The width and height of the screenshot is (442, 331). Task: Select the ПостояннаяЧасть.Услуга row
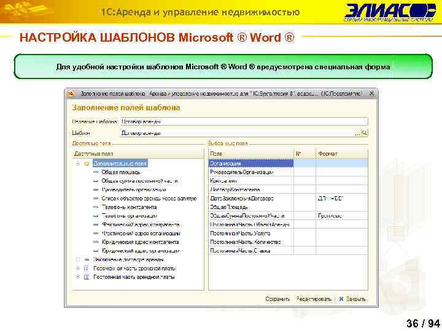pos(288,234)
